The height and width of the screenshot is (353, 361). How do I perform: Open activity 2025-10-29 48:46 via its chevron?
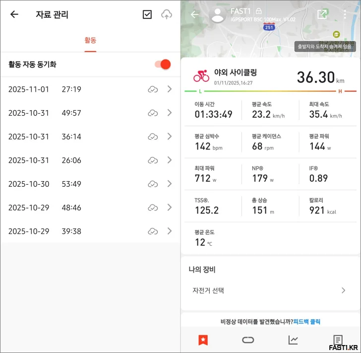[170, 208]
